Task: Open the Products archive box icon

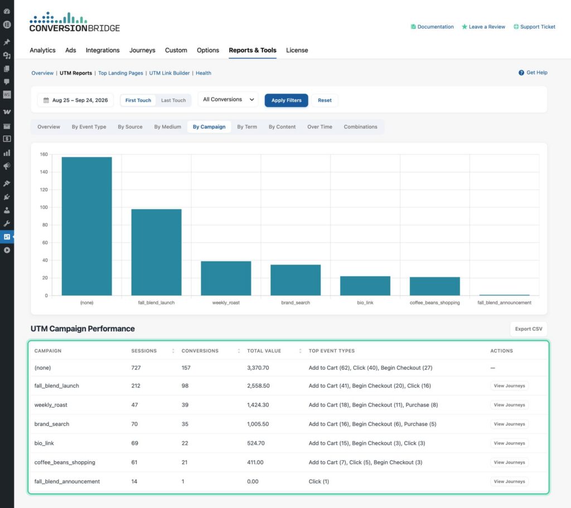Action: click(7, 126)
